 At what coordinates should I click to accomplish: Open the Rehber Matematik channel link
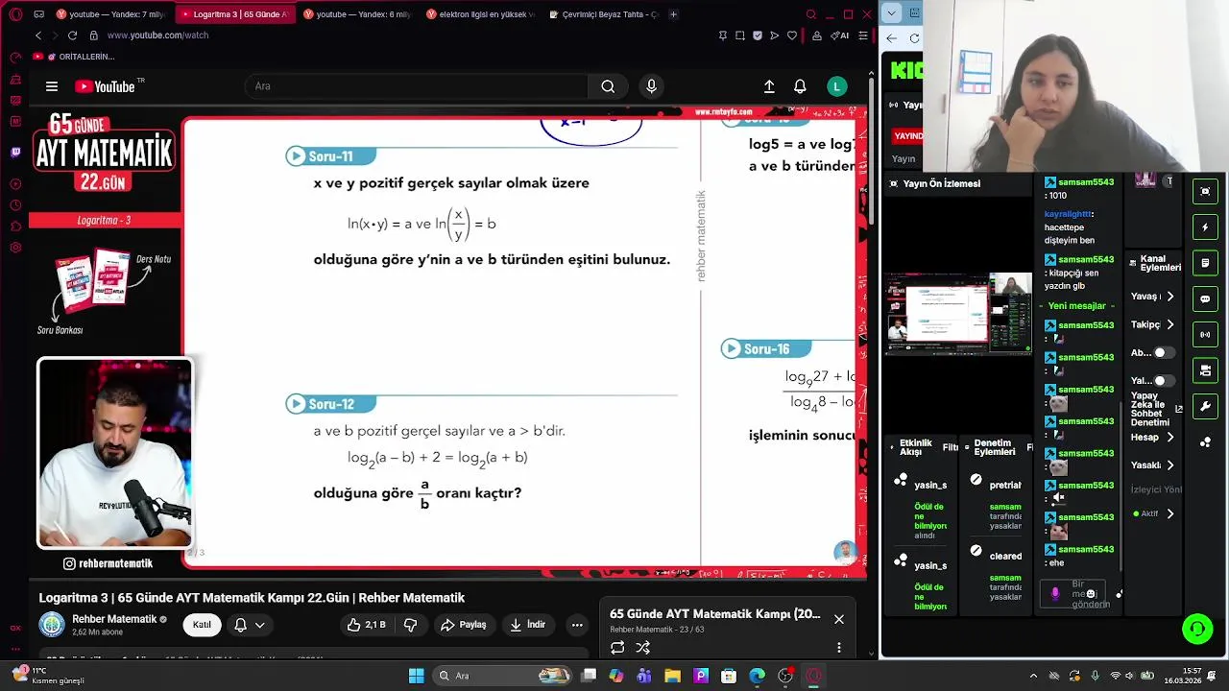[x=114, y=619]
